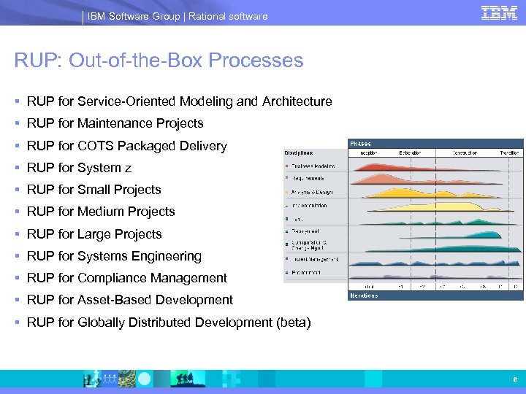Click 'RUP for Small Projects' bullet
The width and height of the screenshot is (526, 394).
pyautogui.click(x=94, y=190)
